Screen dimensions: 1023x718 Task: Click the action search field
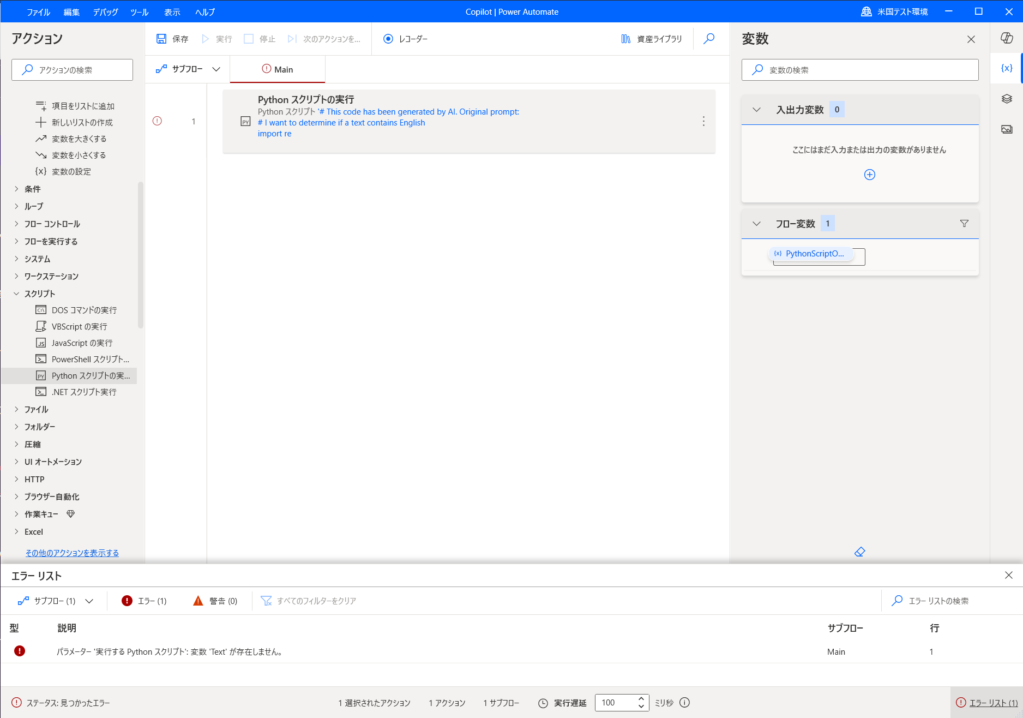tap(71, 69)
